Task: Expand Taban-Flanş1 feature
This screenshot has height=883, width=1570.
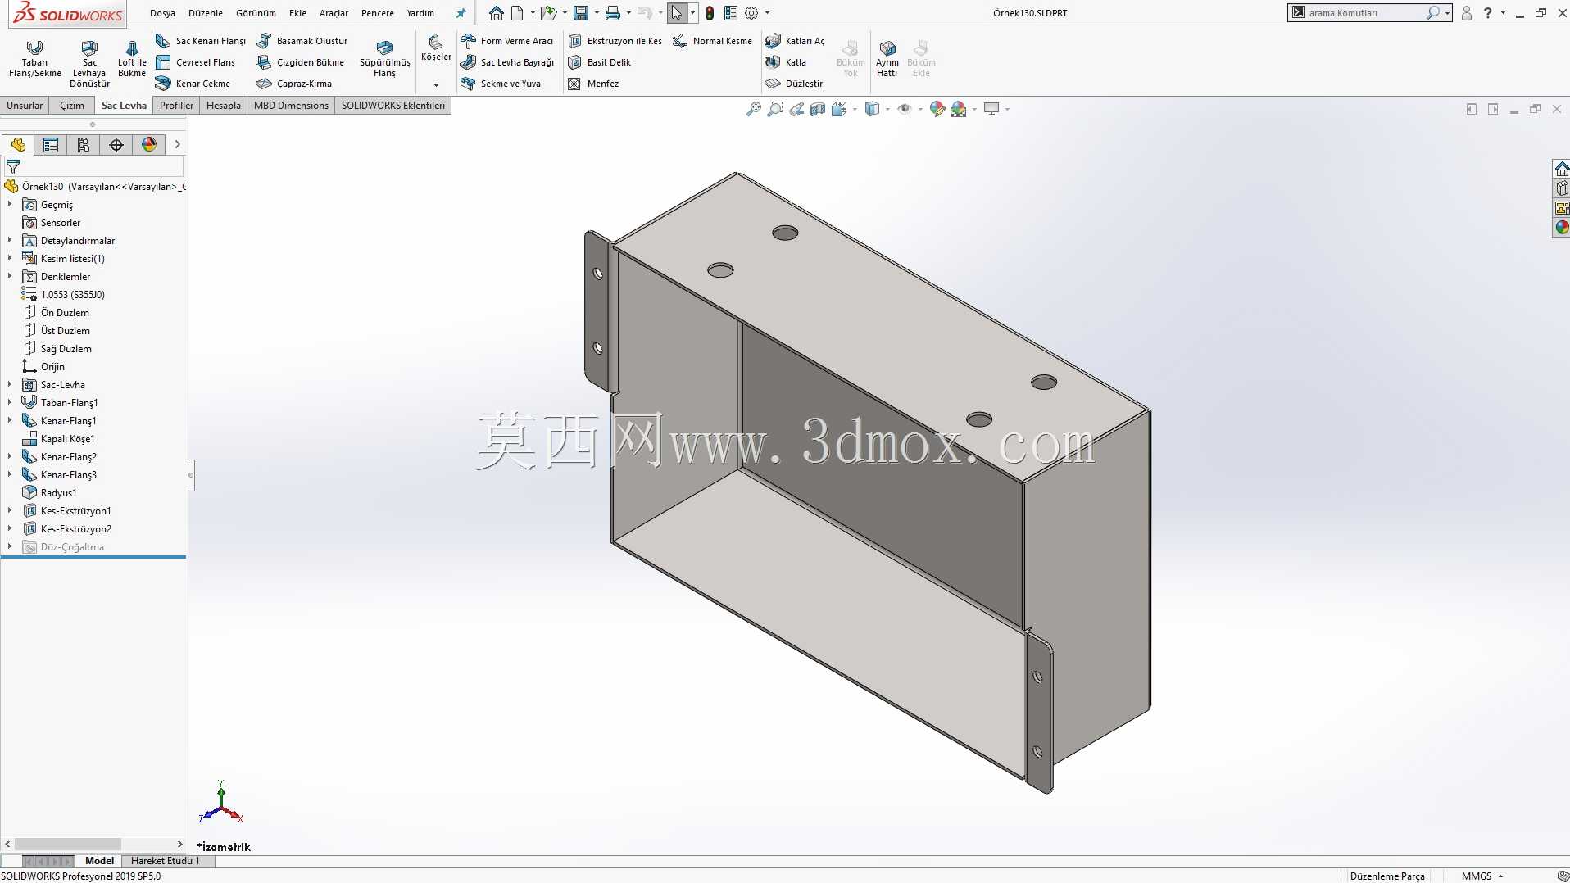Action: pyautogui.click(x=10, y=402)
